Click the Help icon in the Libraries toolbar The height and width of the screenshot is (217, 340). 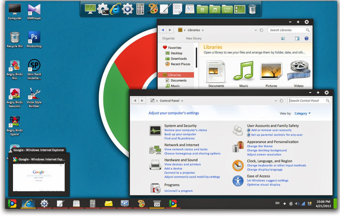coord(307,38)
